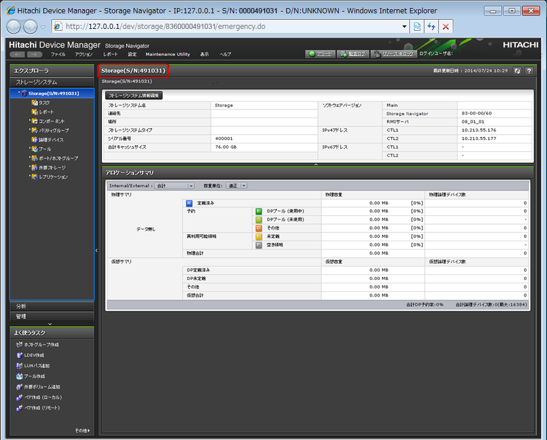The width and height of the screenshot is (547, 440).
Task: Click the green アラート status button
Action: (321, 54)
